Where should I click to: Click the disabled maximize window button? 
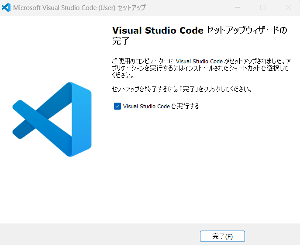click(x=263, y=8)
